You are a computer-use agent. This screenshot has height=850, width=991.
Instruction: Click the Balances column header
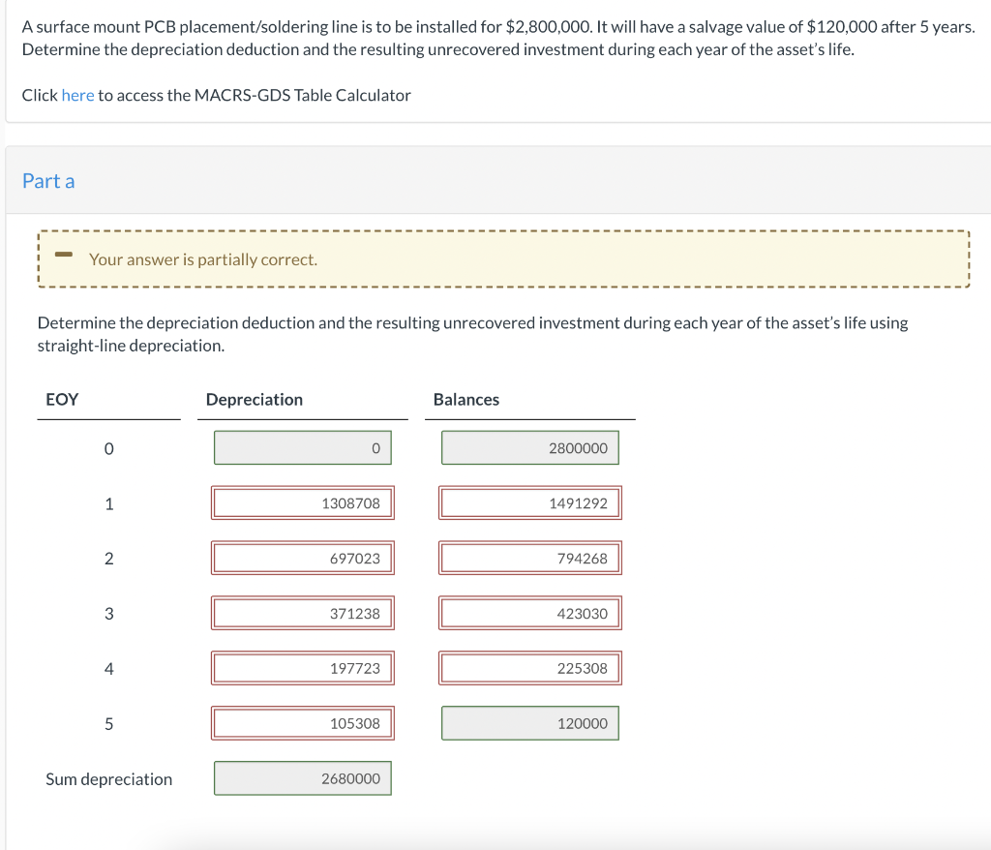465,399
